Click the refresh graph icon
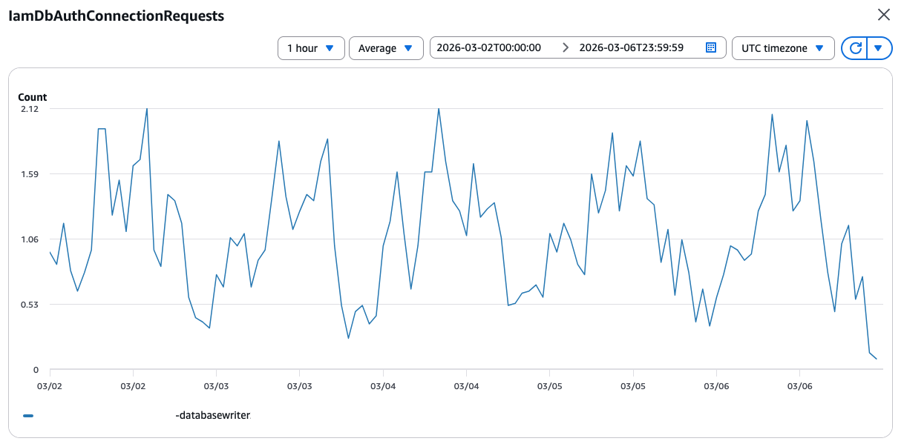The width and height of the screenshot is (904, 444). [855, 48]
